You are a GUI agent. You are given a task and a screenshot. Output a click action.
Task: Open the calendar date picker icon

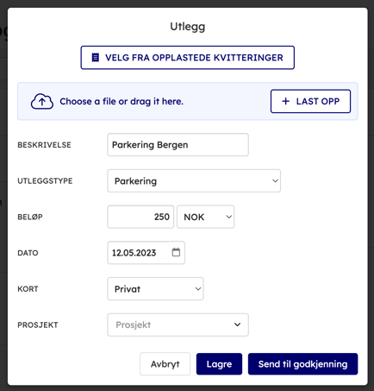[x=176, y=252]
